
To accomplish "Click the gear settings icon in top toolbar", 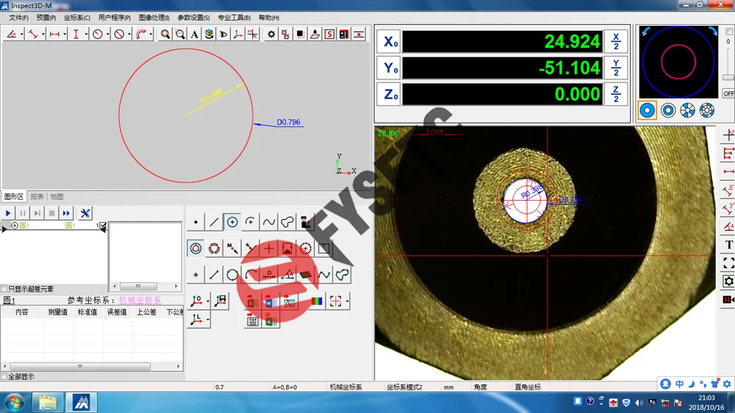I will pyautogui.click(x=271, y=35).
